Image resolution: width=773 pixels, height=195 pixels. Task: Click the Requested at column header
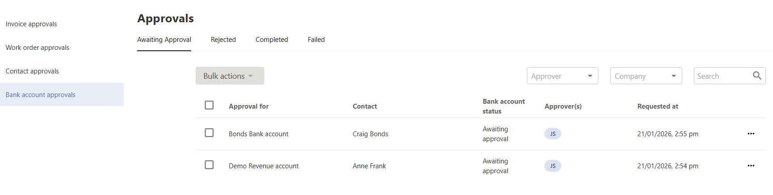click(x=657, y=106)
